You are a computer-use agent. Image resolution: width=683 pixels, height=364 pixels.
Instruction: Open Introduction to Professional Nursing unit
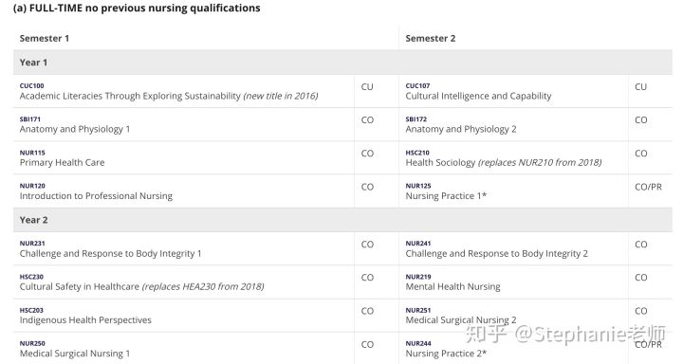pyautogui.click(x=96, y=196)
